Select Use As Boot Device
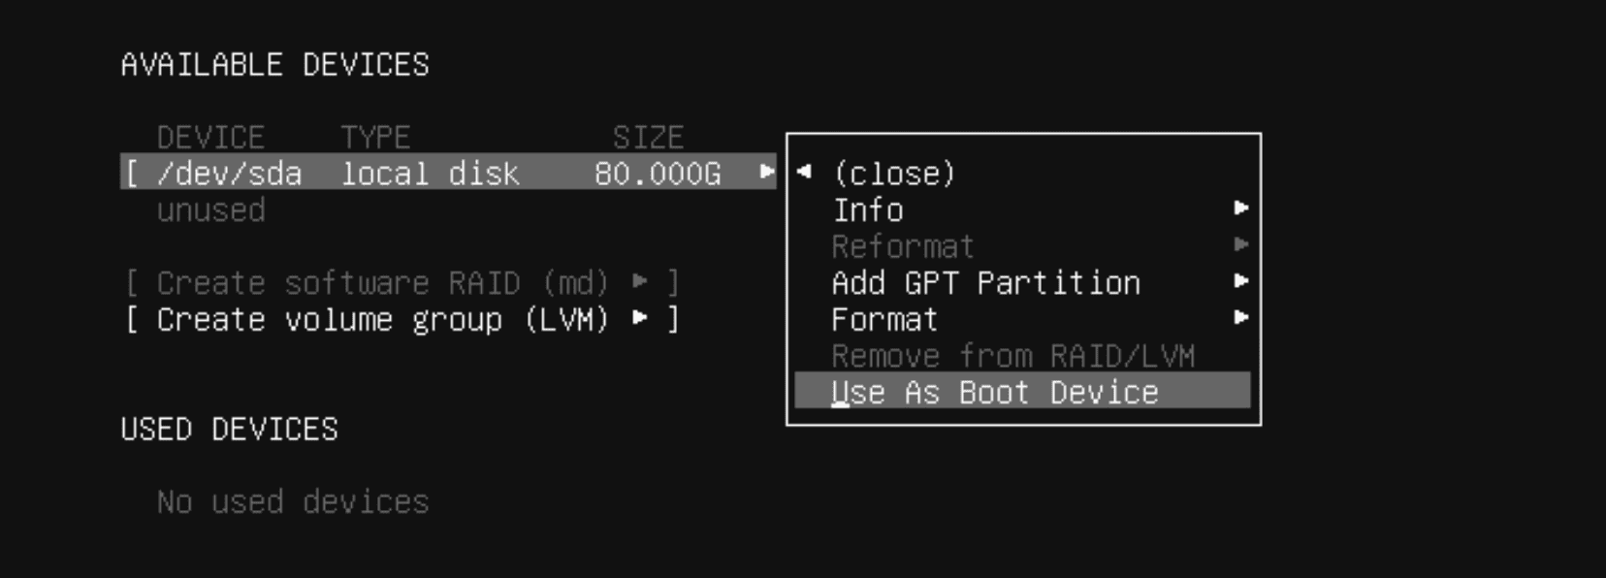This screenshot has height=578, width=1606. 993,392
